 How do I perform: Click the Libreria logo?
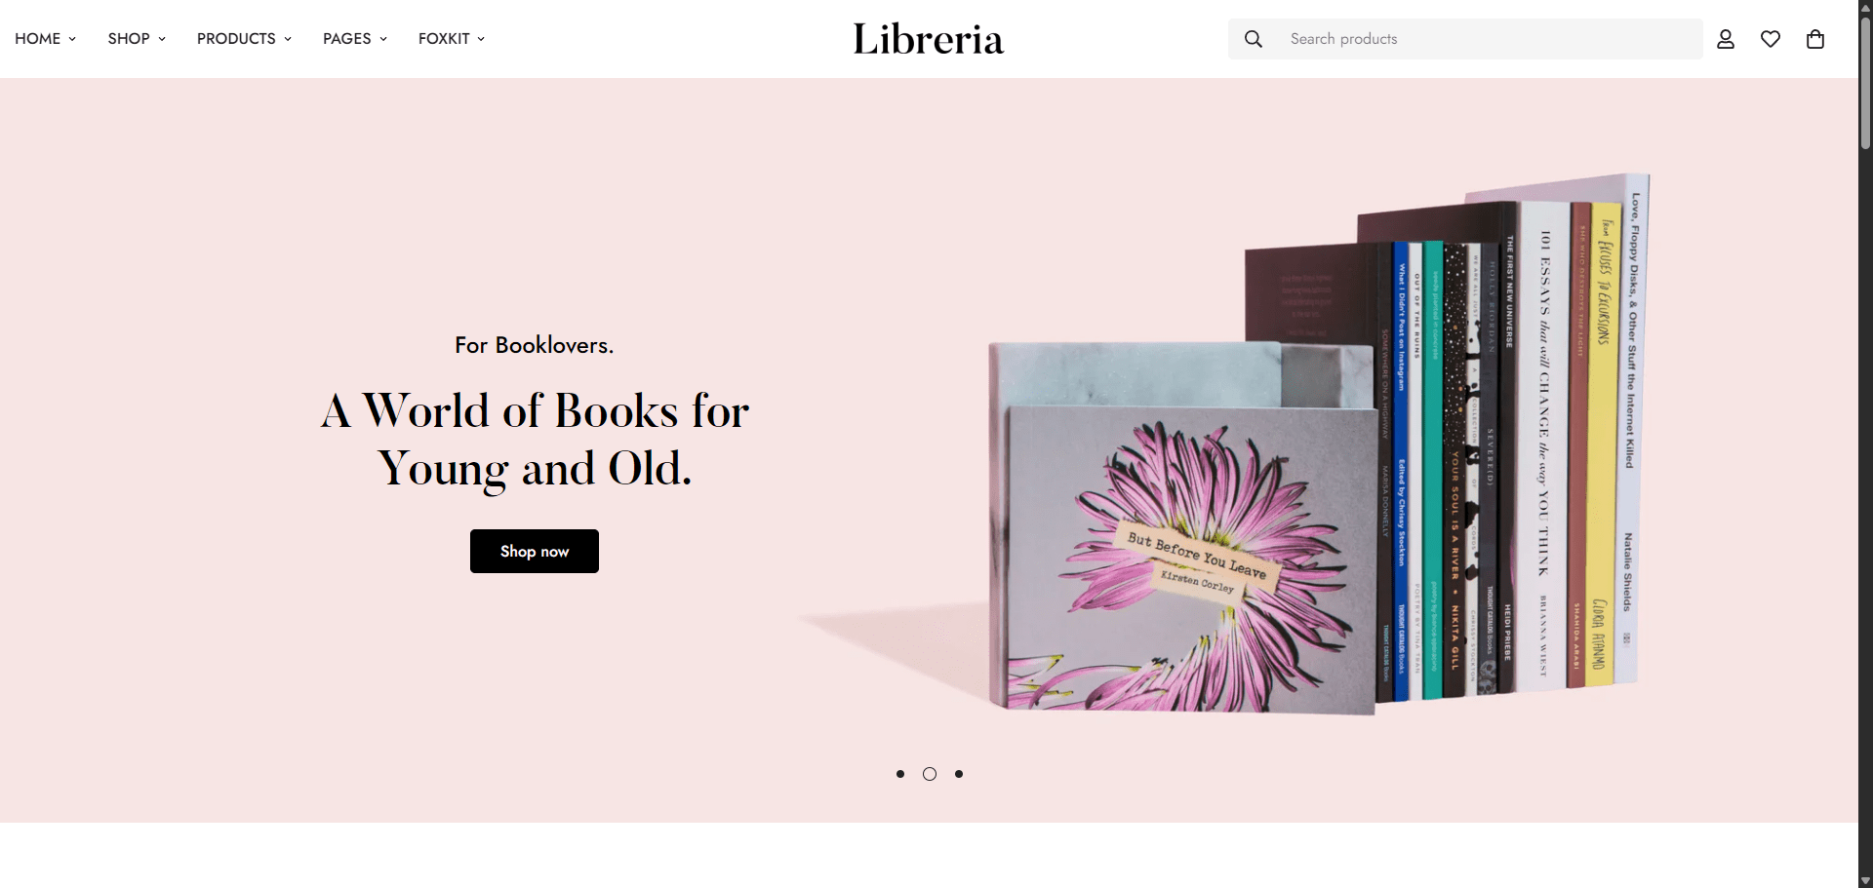click(x=929, y=39)
